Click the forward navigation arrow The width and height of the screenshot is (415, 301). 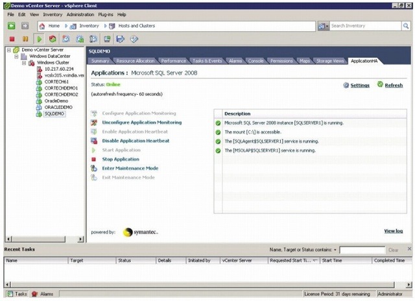(x=25, y=26)
